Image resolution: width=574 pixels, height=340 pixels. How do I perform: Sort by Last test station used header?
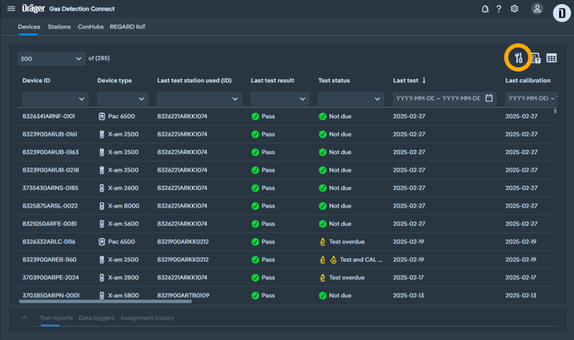click(194, 81)
